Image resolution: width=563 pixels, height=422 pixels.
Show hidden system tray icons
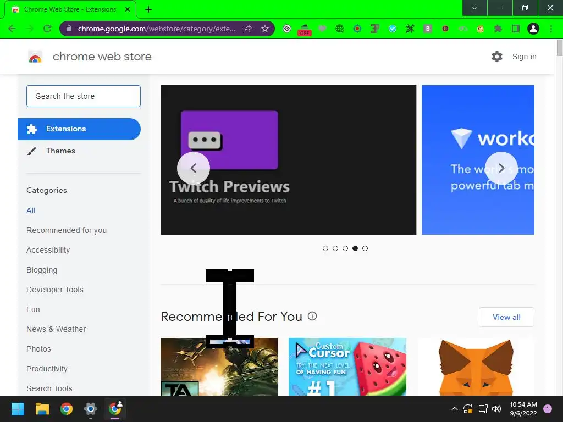[454, 409]
